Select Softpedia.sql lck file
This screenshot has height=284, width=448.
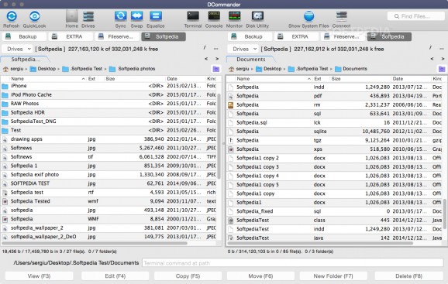(335, 122)
